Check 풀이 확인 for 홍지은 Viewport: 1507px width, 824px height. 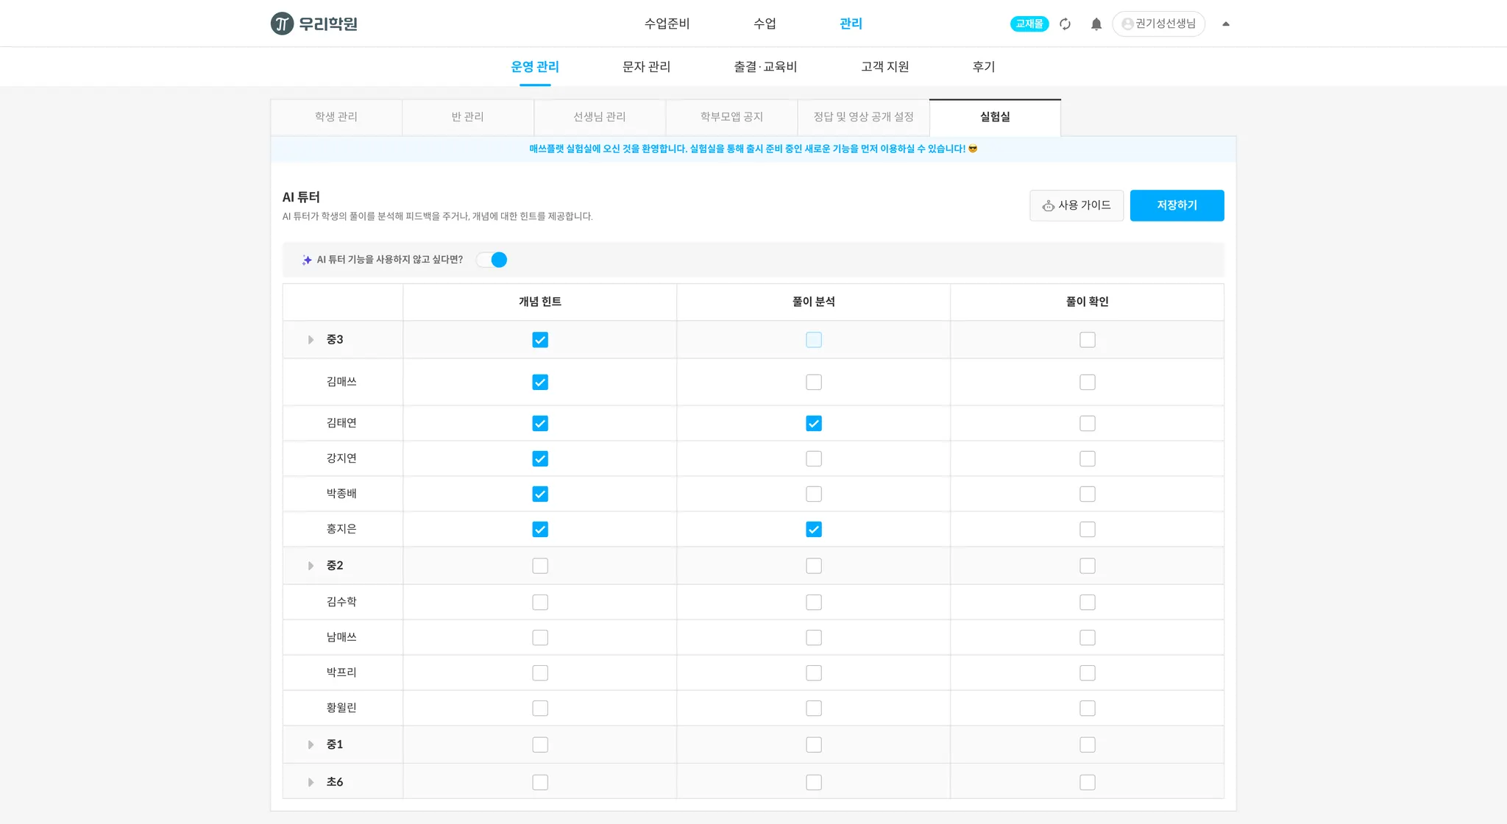[x=1087, y=530]
